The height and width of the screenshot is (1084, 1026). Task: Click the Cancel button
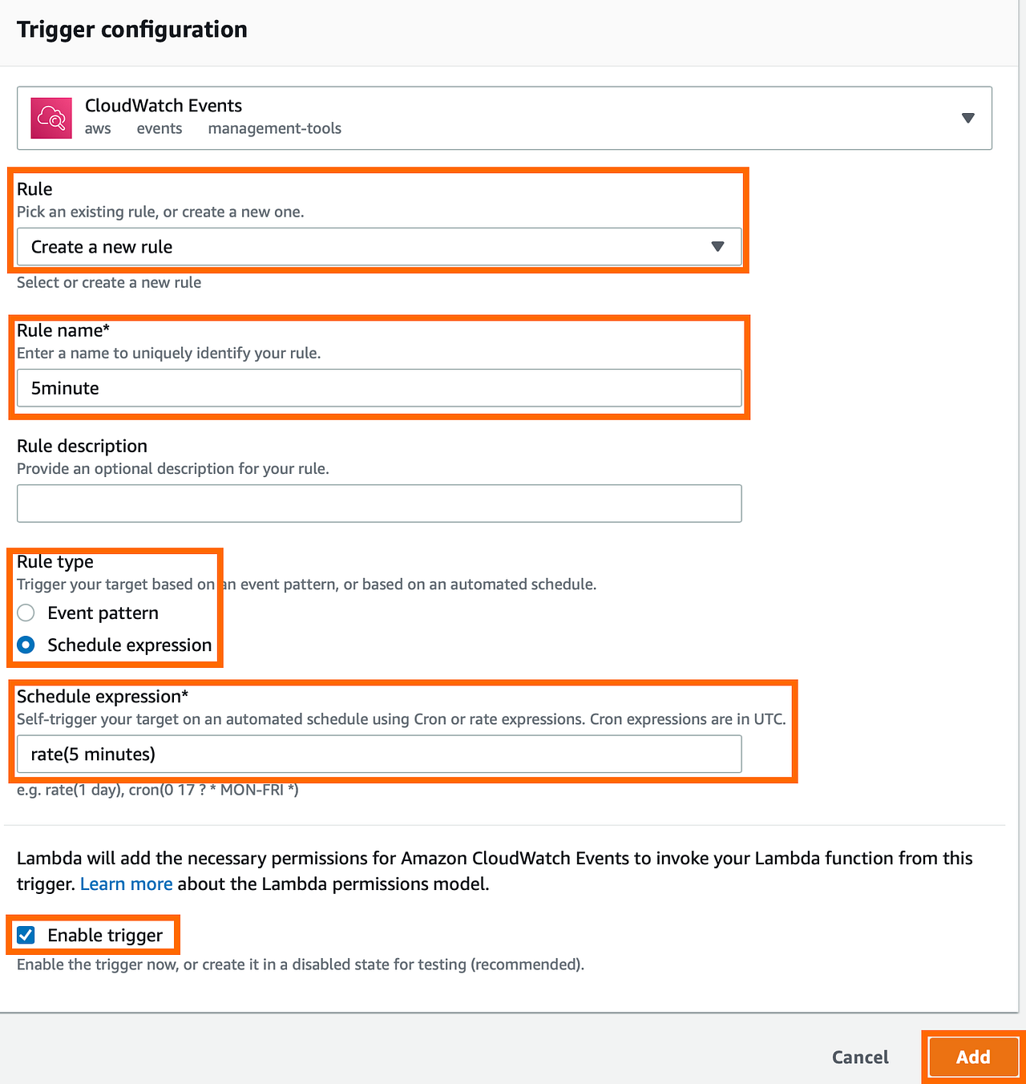(859, 1057)
